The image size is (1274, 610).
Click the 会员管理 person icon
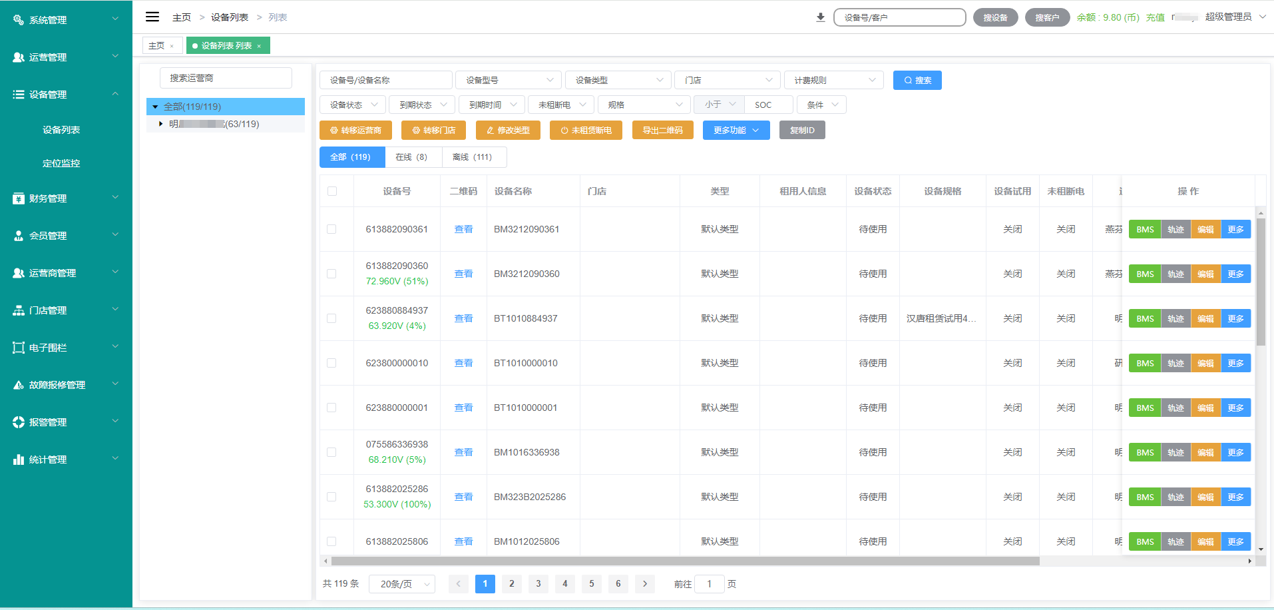click(x=19, y=236)
